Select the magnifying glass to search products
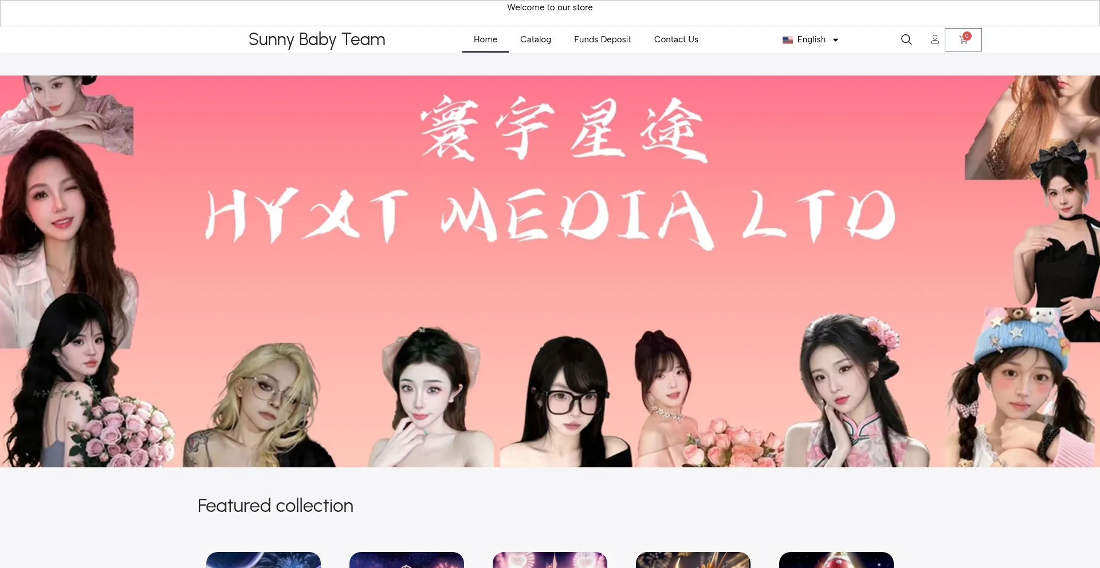Viewport: 1100px width, 568px height. [x=906, y=39]
